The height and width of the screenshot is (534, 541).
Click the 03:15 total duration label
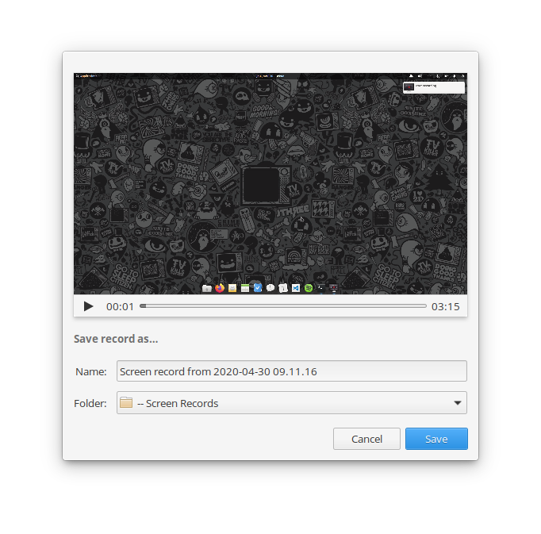pos(446,306)
